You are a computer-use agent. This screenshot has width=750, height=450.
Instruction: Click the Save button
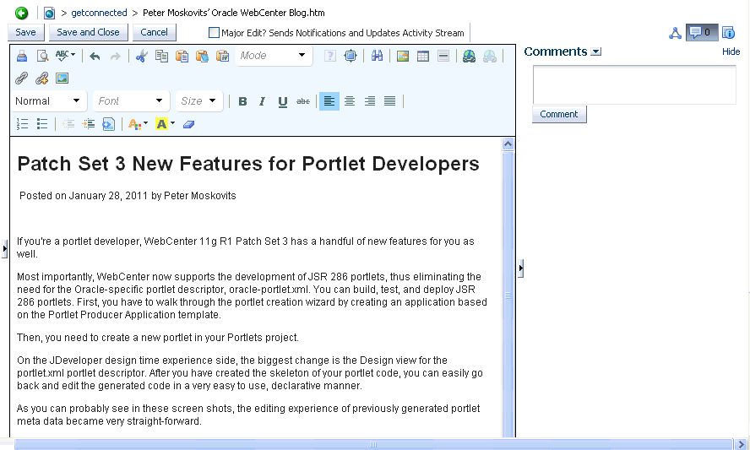tap(26, 32)
